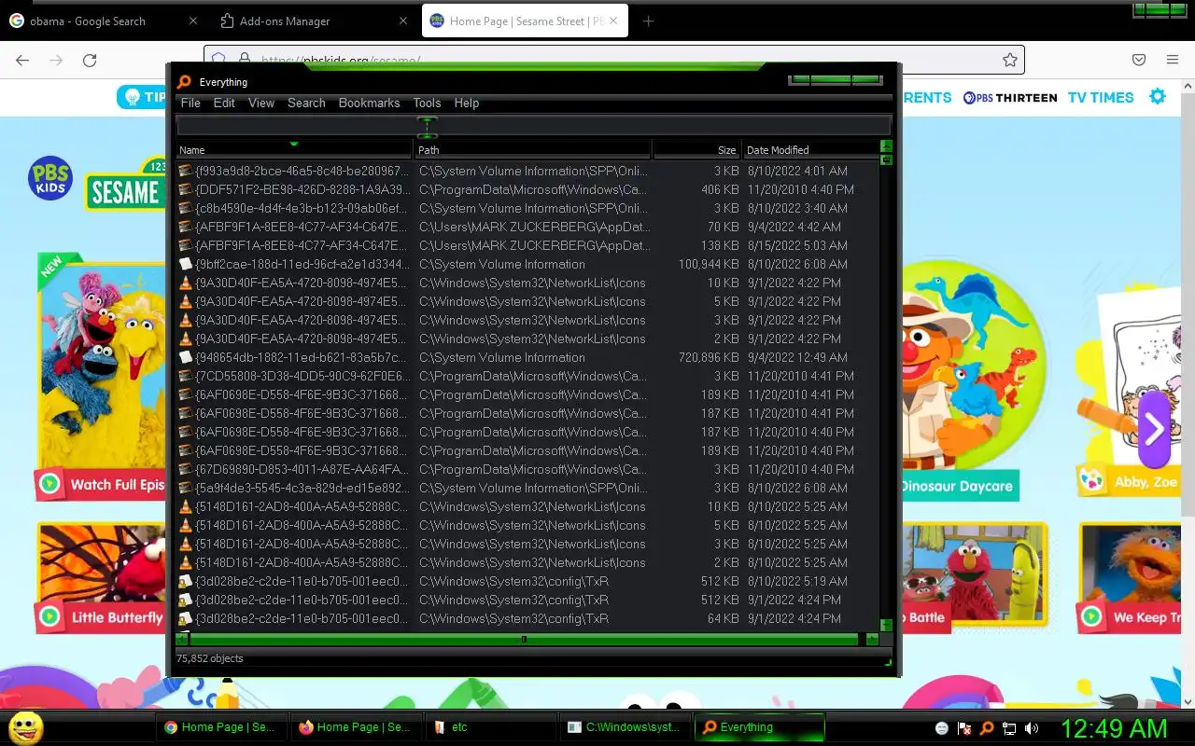Click the file icon beside {7CD55808-3D38 row

click(x=186, y=376)
